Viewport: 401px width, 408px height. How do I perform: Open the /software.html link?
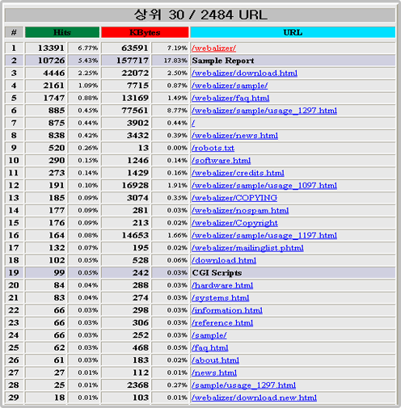pyautogui.click(x=221, y=161)
